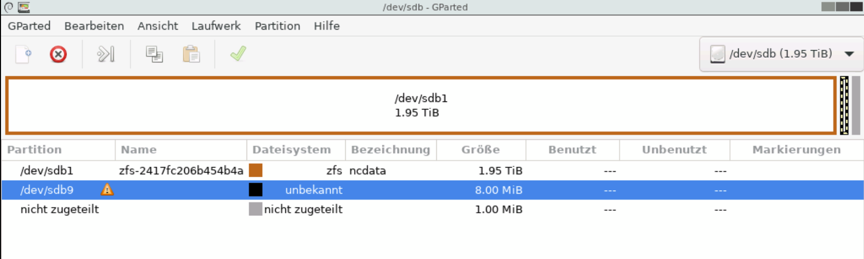The image size is (864, 259).
Task: Open the /dev/sdb device dropdown
Action: click(x=781, y=54)
